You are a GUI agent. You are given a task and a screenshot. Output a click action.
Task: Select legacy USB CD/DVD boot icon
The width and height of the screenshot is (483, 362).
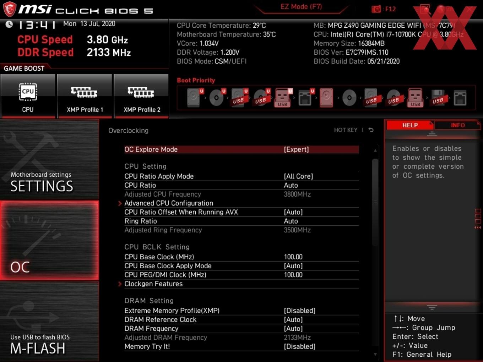394,98
